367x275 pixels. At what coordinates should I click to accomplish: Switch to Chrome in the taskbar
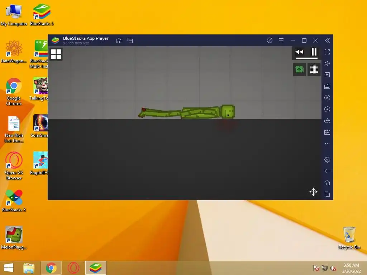coord(51,268)
